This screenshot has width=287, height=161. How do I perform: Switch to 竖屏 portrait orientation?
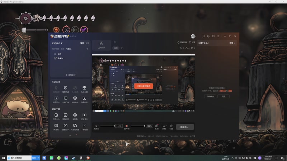point(87,43)
